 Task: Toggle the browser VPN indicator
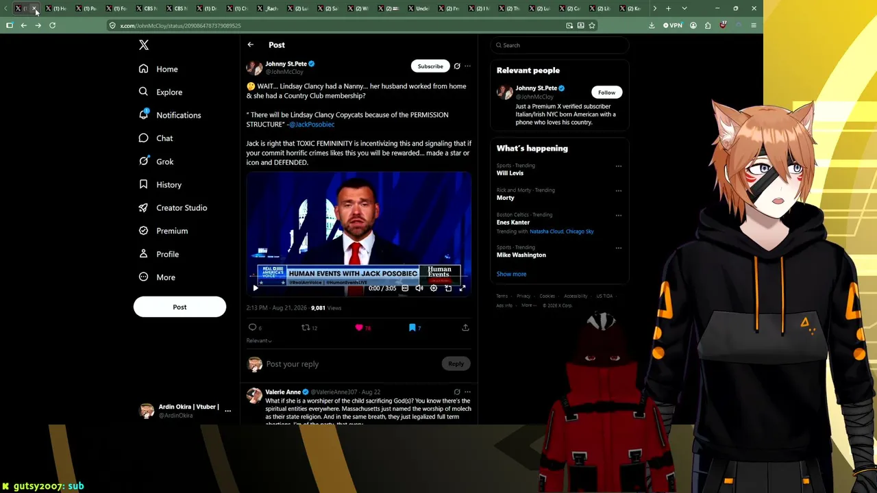tap(673, 25)
